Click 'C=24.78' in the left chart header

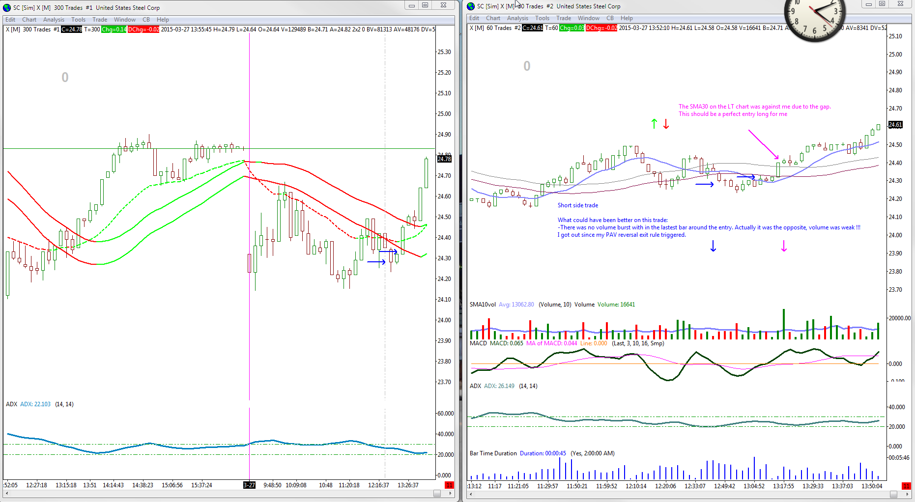72,29
